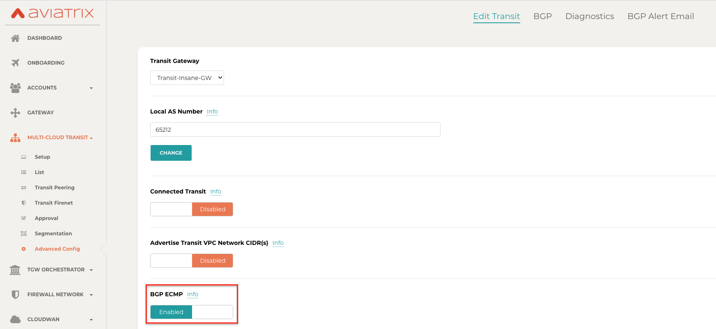Expand the Firewall Network menu arrow
The height and width of the screenshot is (329, 716).
point(91,295)
